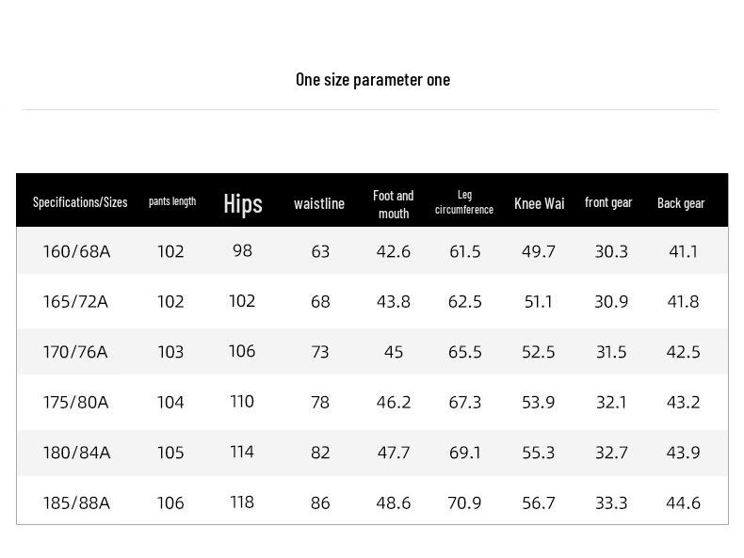Click the 180/84A size row label
744x558 pixels.
click(x=76, y=453)
